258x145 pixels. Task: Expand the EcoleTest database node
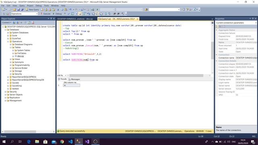(x=8, y=39)
